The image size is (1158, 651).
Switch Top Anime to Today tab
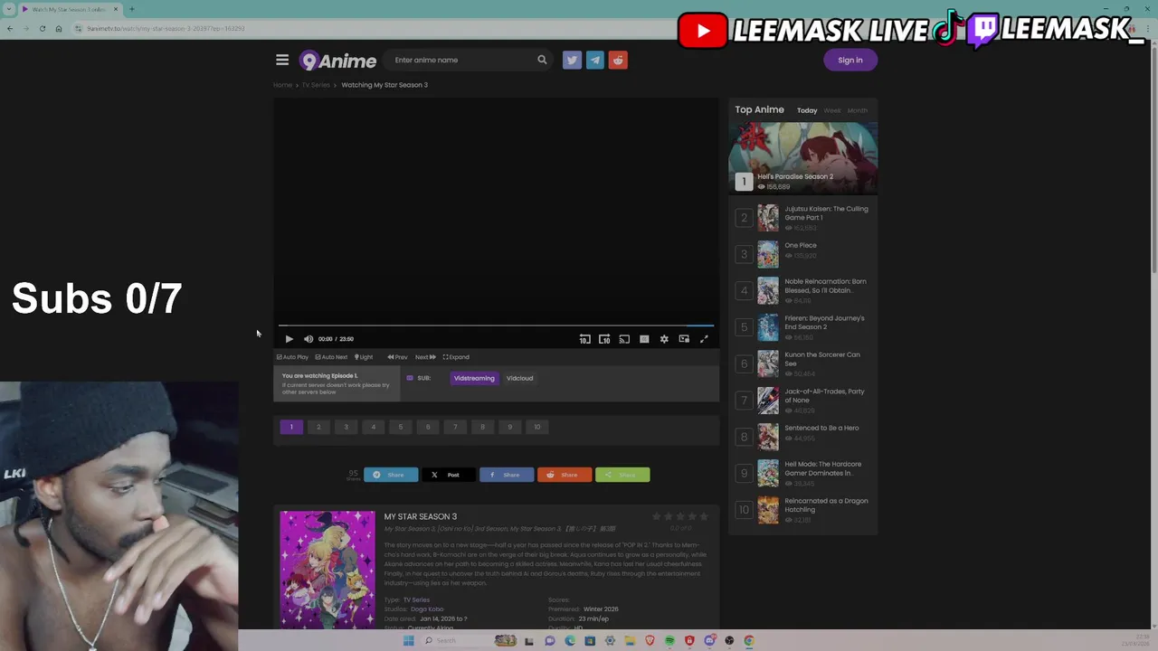point(807,110)
